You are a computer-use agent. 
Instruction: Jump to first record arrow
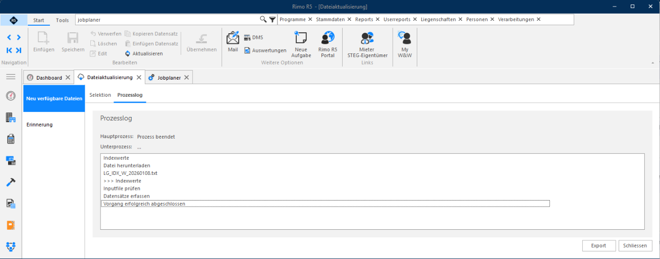pyautogui.click(x=9, y=50)
